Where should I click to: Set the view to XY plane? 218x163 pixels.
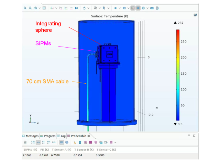coord(61,8)
